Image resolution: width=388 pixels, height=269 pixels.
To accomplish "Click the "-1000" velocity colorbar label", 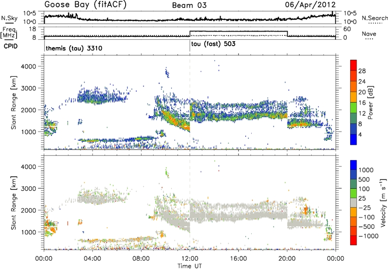I will 368,236.
